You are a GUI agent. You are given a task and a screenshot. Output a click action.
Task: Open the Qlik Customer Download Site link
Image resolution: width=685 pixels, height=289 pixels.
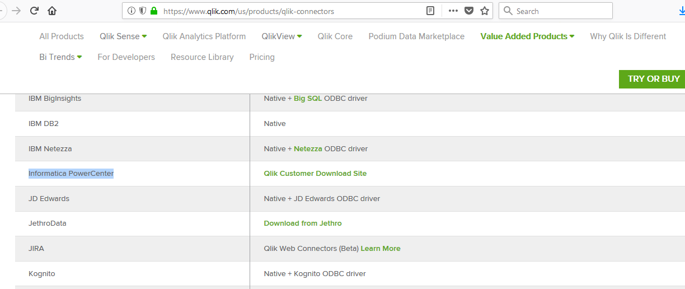point(315,174)
